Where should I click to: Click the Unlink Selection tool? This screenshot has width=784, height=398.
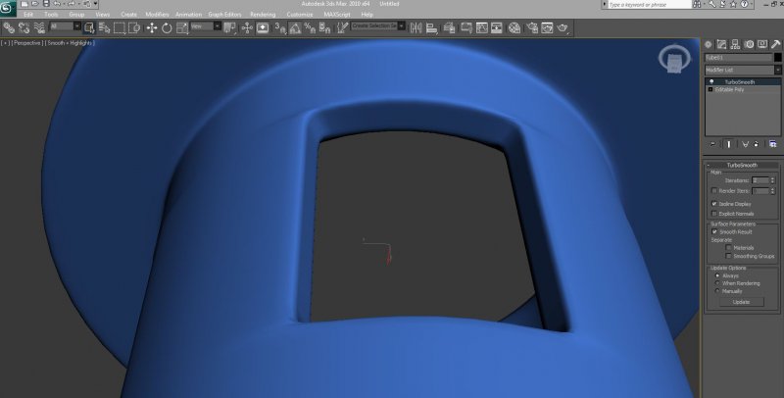[x=24, y=28]
